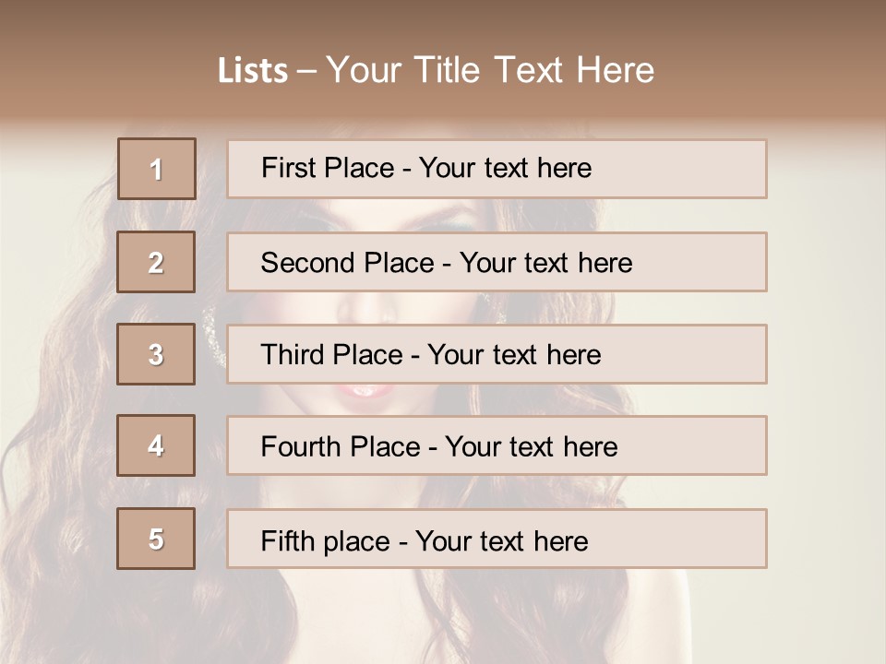
Task: Click the Fourth Place text bar
Action: click(x=497, y=446)
